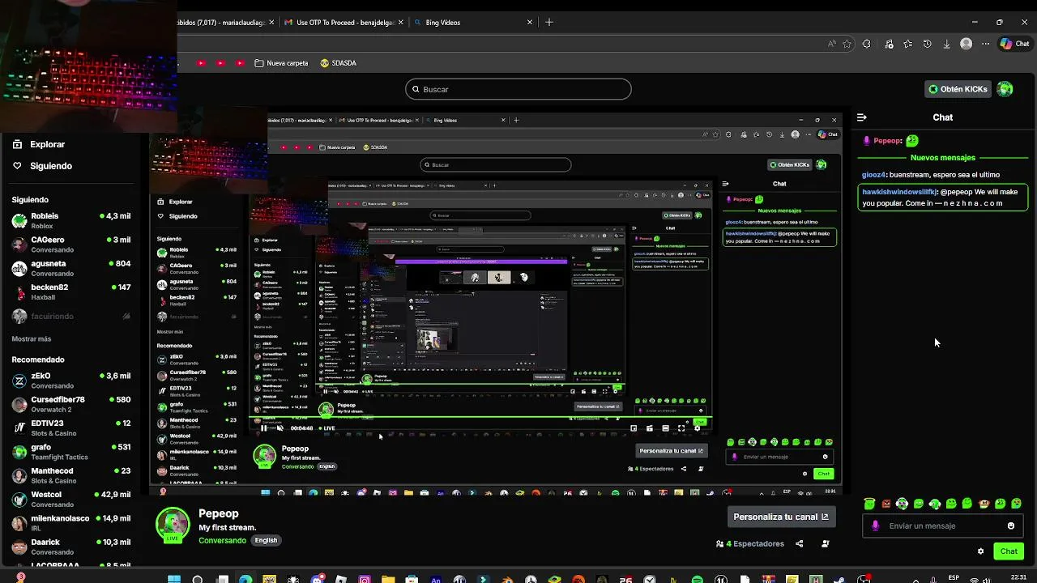Image resolution: width=1037 pixels, height=583 pixels.
Task: Insert the headphones green emote in chat
Action: pyautogui.click(x=902, y=504)
